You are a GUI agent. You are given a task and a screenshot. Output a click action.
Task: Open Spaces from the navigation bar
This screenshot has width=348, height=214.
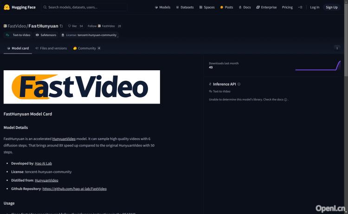pyautogui.click(x=207, y=7)
